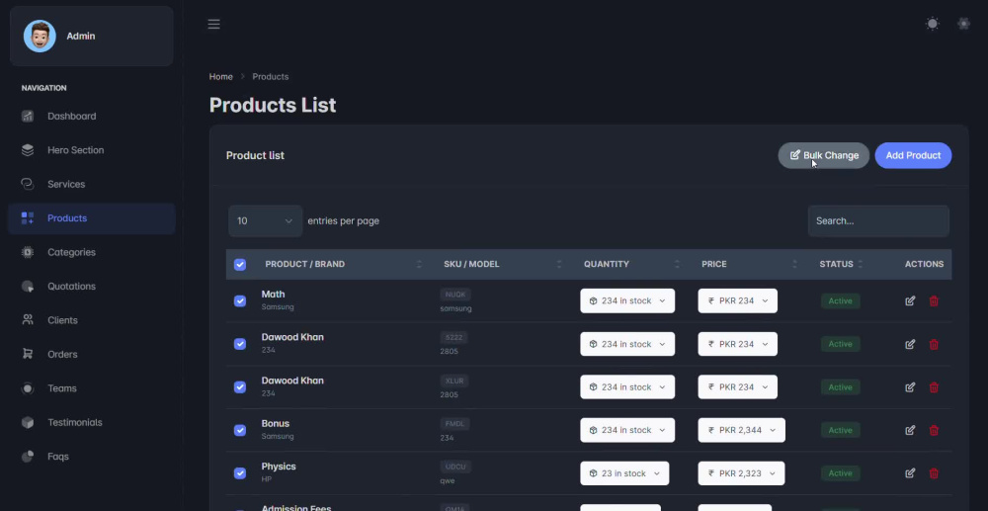
Task: Click the Bulk Change button
Action: pyautogui.click(x=824, y=155)
